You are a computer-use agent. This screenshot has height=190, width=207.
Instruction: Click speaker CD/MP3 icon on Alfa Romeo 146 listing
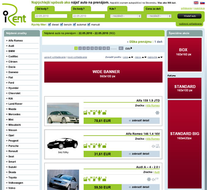156,146
